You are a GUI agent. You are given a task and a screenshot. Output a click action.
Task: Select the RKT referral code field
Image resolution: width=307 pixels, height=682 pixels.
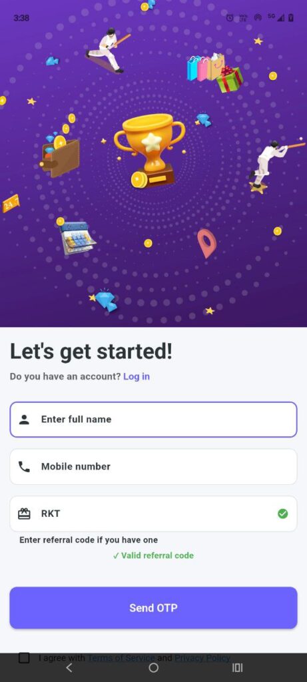(153, 513)
